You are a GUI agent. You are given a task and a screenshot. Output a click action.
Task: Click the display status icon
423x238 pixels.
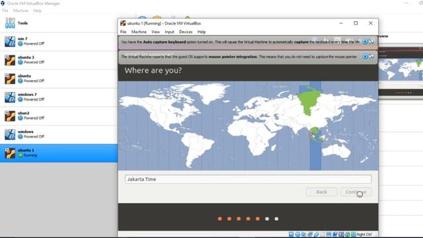pos(328,234)
